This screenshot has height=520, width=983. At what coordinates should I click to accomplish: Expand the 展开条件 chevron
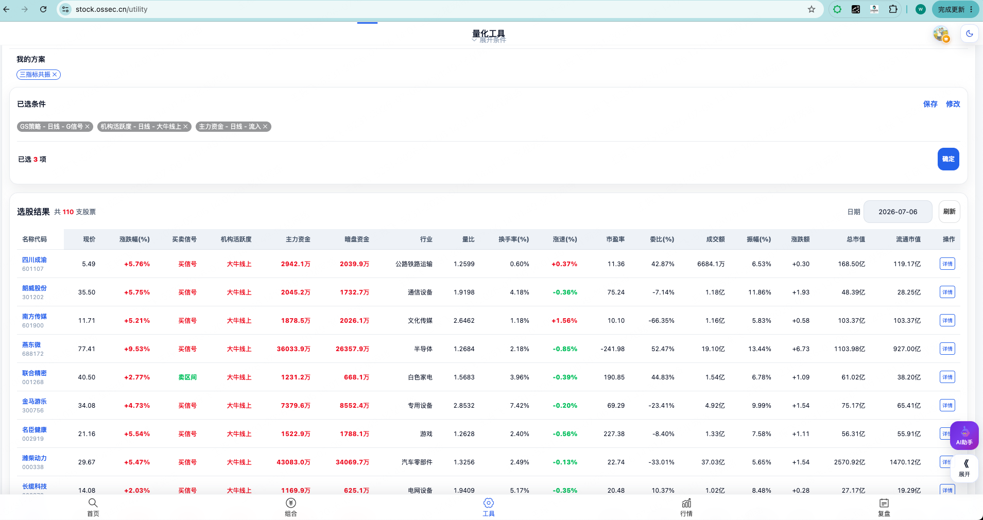click(x=474, y=40)
